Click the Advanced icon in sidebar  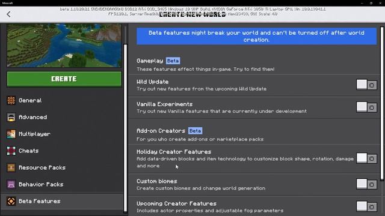11,118
